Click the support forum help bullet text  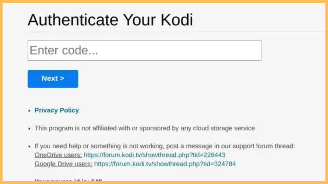tap(165, 146)
